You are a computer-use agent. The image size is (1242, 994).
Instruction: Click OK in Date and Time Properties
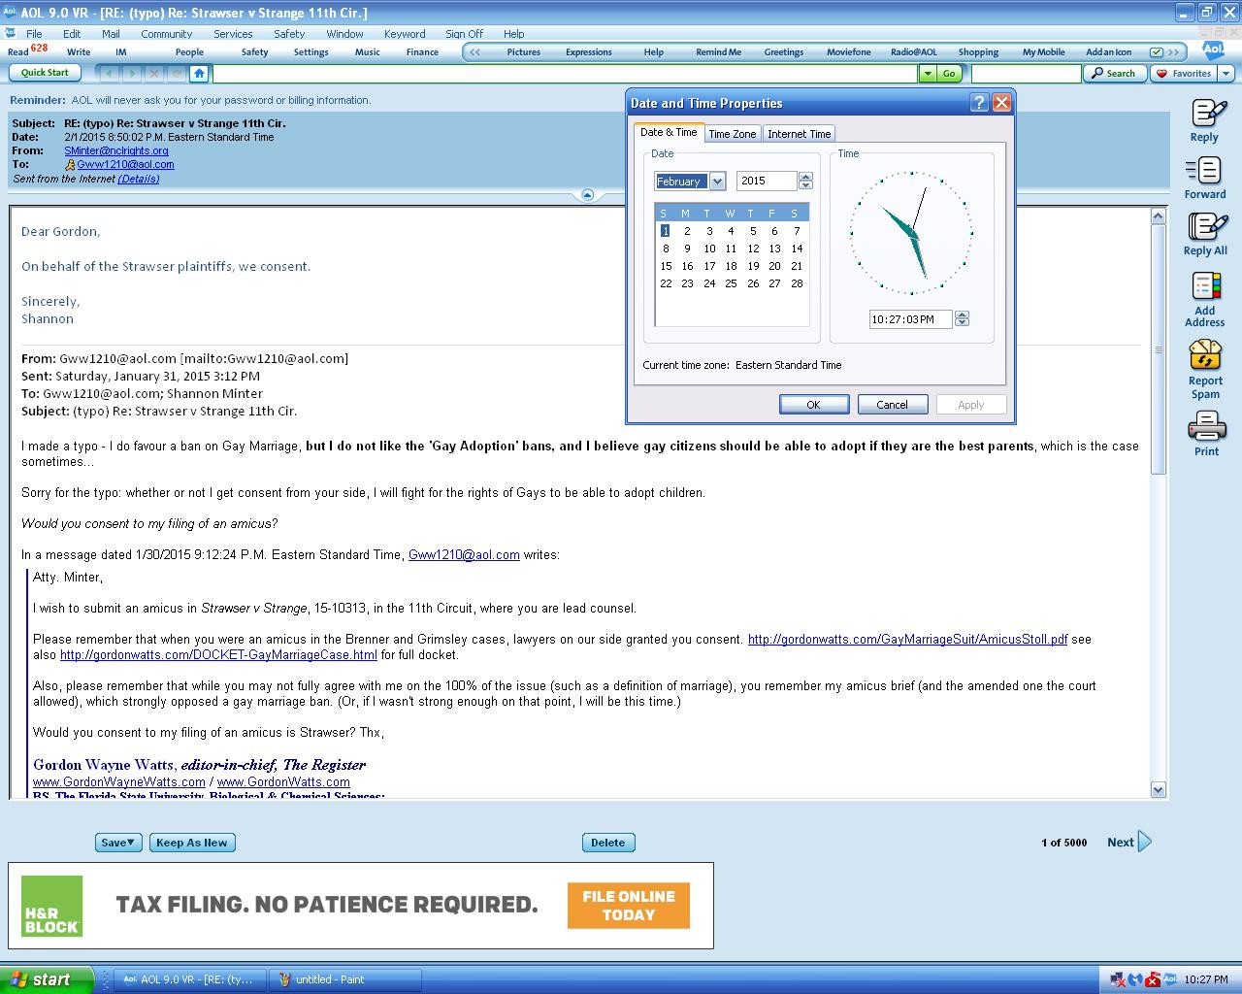point(814,405)
